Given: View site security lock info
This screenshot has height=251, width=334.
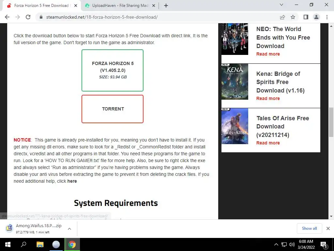Looking at the screenshot, I should click(x=41, y=17).
